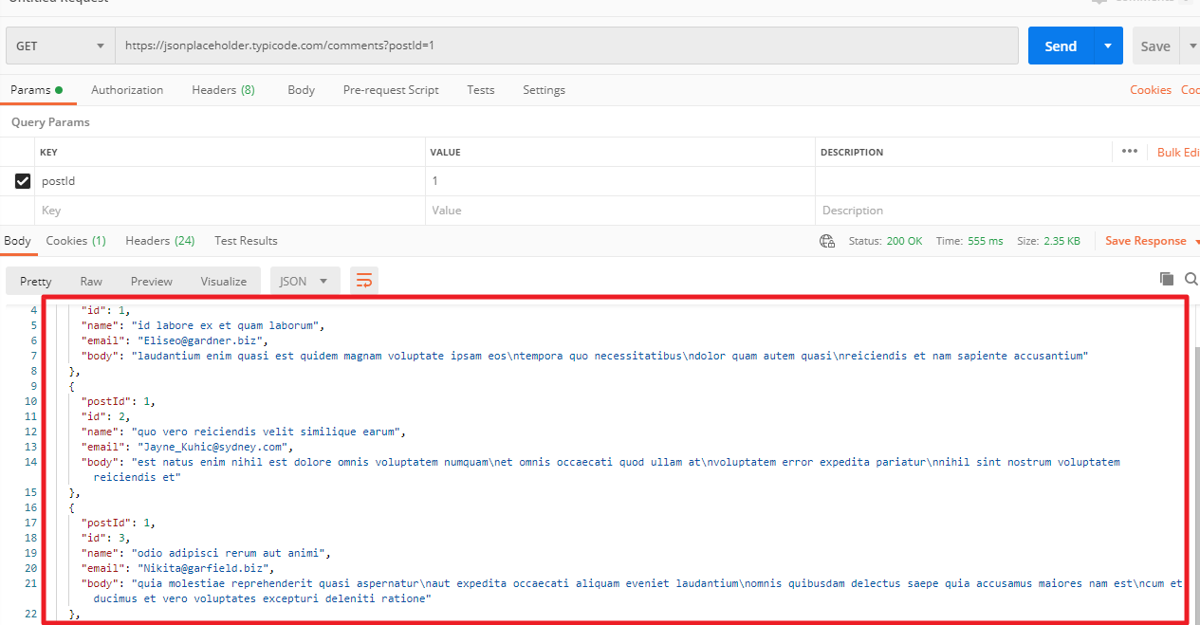This screenshot has height=625, width=1200.
Task: Open the Pre-request Script tab
Action: click(391, 90)
